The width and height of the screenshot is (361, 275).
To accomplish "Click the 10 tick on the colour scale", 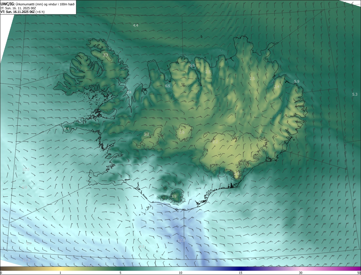I will (x=180, y=273).
